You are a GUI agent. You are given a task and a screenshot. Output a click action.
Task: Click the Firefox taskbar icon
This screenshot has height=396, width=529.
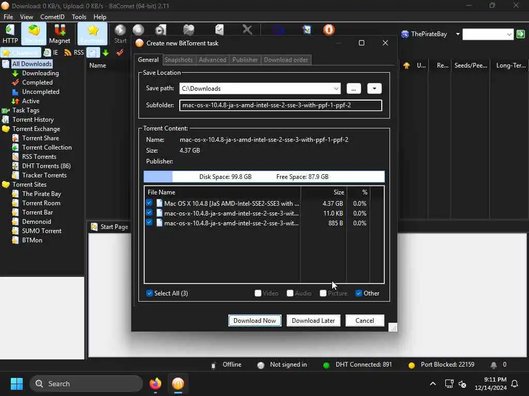(155, 384)
